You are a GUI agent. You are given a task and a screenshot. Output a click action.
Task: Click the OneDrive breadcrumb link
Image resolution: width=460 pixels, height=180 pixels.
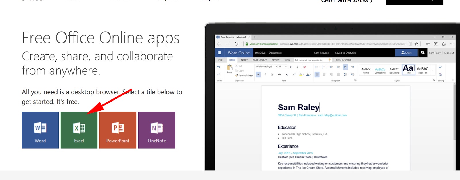260,53
